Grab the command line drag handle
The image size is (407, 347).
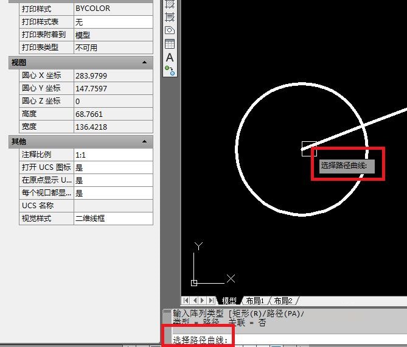[167, 312]
